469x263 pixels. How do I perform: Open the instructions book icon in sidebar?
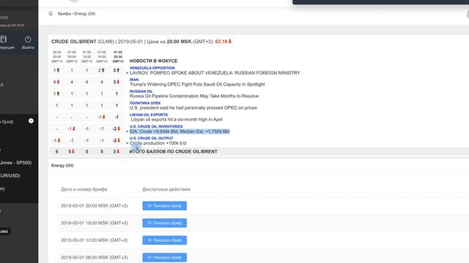click(3, 39)
